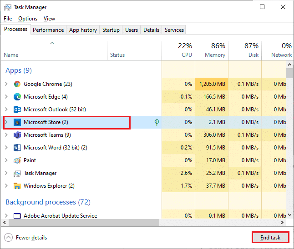Expand the Microsoft Outlook process group
The height and width of the screenshot is (249, 294).
pyautogui.click(x=6, y=110)
